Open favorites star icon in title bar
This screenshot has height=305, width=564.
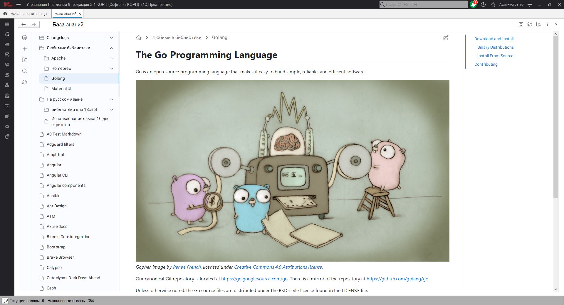(493, 4)
